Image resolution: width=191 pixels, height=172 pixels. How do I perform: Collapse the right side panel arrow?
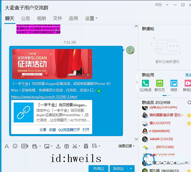[137, 82]
